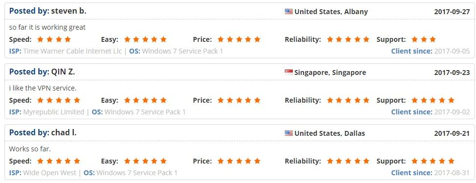The image size is (476, 183).
Task: Click chad l.'s last Support star
Action: click(451, 161)
